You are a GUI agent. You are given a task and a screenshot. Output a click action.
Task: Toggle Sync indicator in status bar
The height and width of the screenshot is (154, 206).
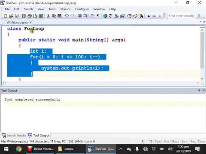point(185,141)
